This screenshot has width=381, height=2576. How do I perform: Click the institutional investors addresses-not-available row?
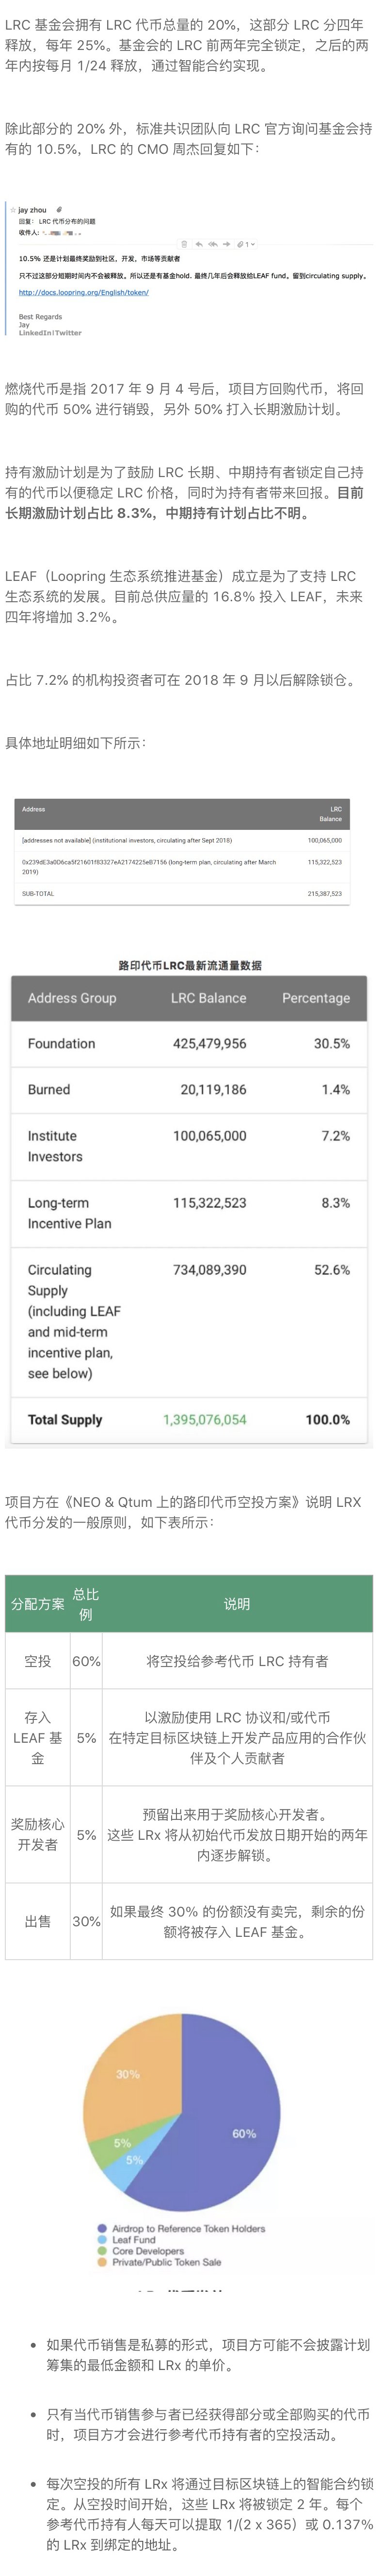coord(181,841)
